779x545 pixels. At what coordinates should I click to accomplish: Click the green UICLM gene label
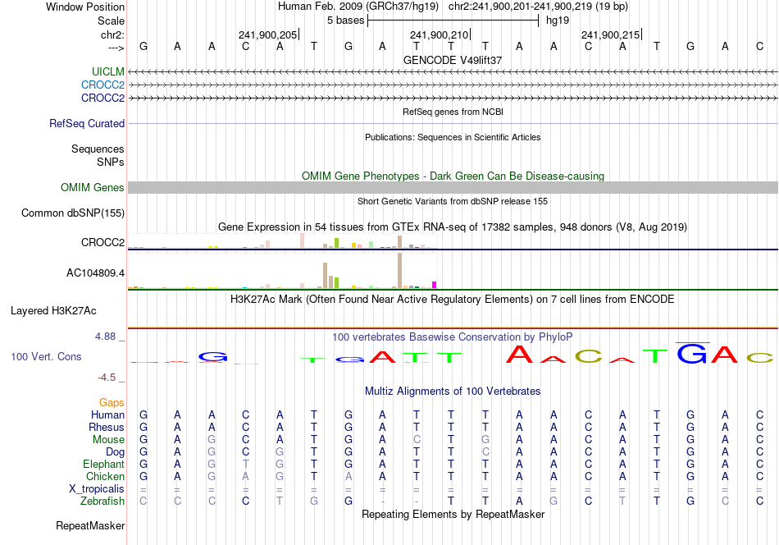click(x=107, y=71)
